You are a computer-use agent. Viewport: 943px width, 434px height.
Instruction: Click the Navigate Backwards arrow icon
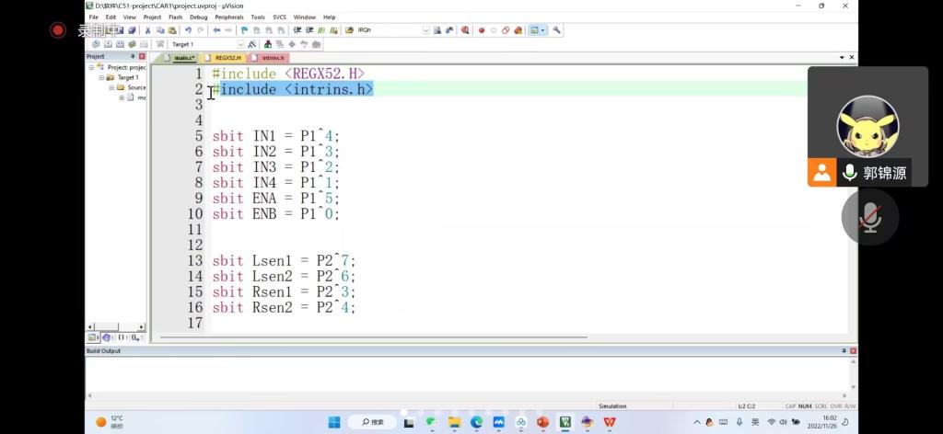217,30
